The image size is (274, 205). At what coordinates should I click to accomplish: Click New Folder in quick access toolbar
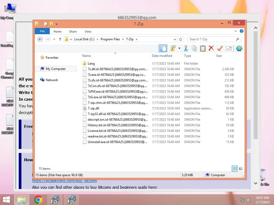tap(52, 24)
